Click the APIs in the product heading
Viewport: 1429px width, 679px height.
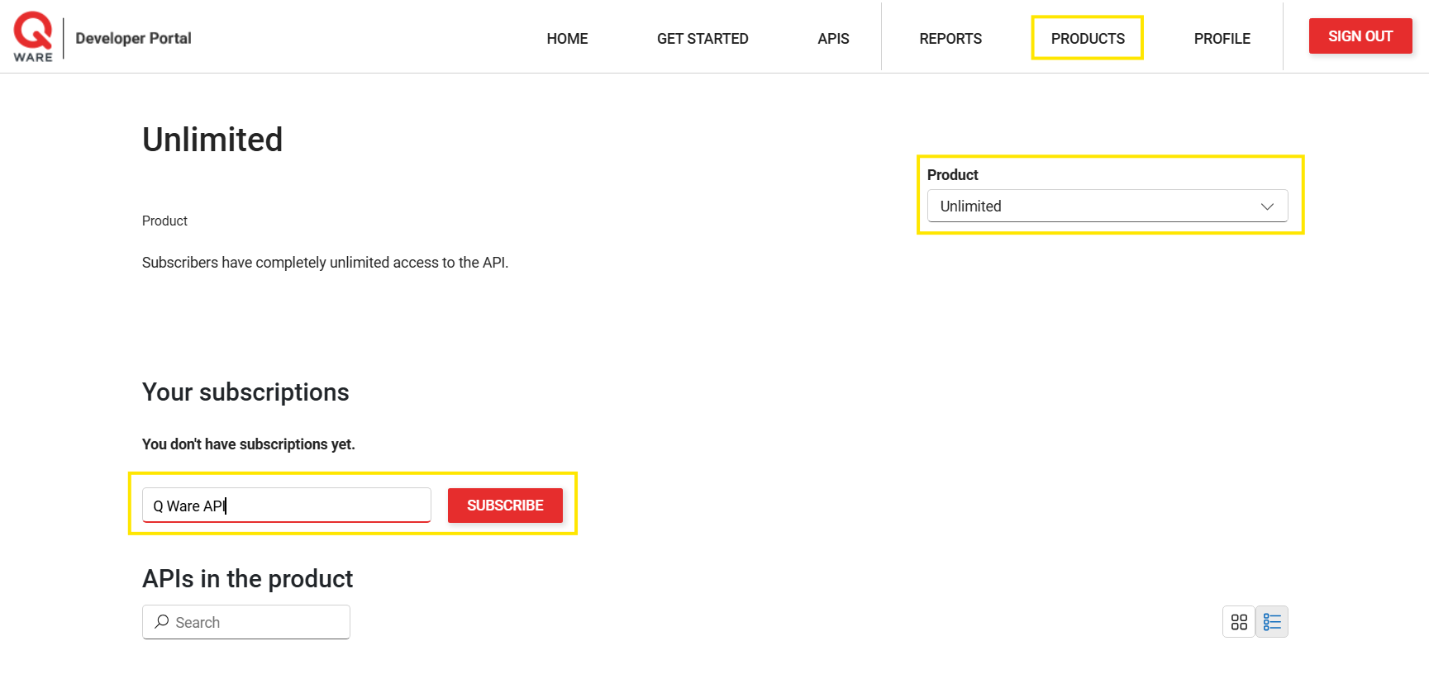coord(247,579)
